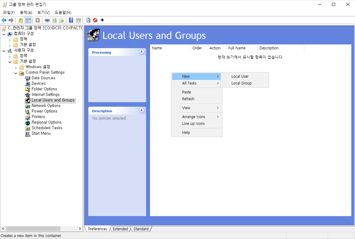This screenshot has height=239, width=355.
Task: Click the blue plus add-item icon
Action: (x=102, y=20)
